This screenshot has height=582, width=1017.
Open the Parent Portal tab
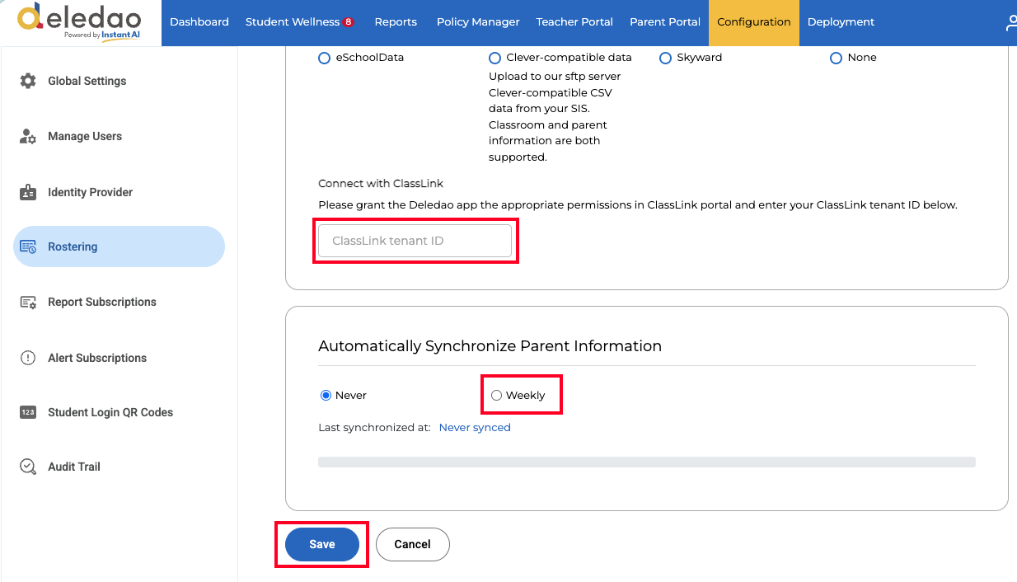665,22
